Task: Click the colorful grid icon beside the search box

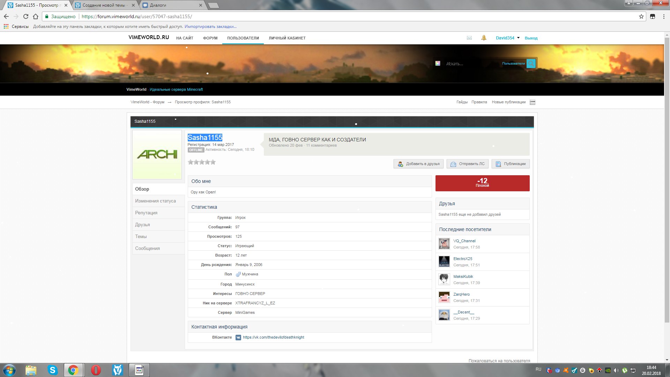Action: 438,64
